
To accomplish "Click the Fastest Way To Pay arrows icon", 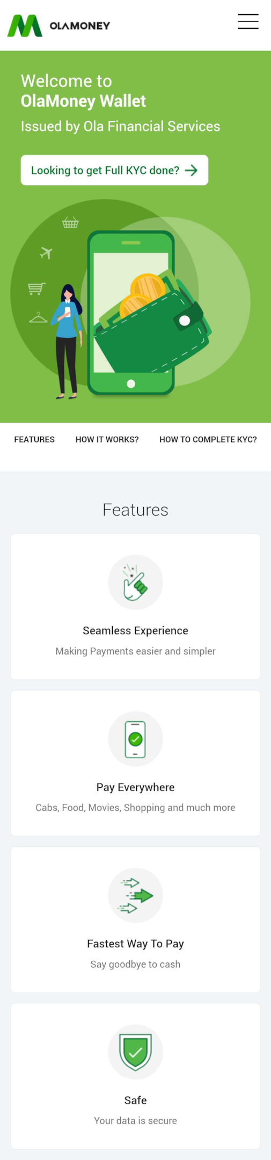I will pyautogui.click(x=135, y=895).
